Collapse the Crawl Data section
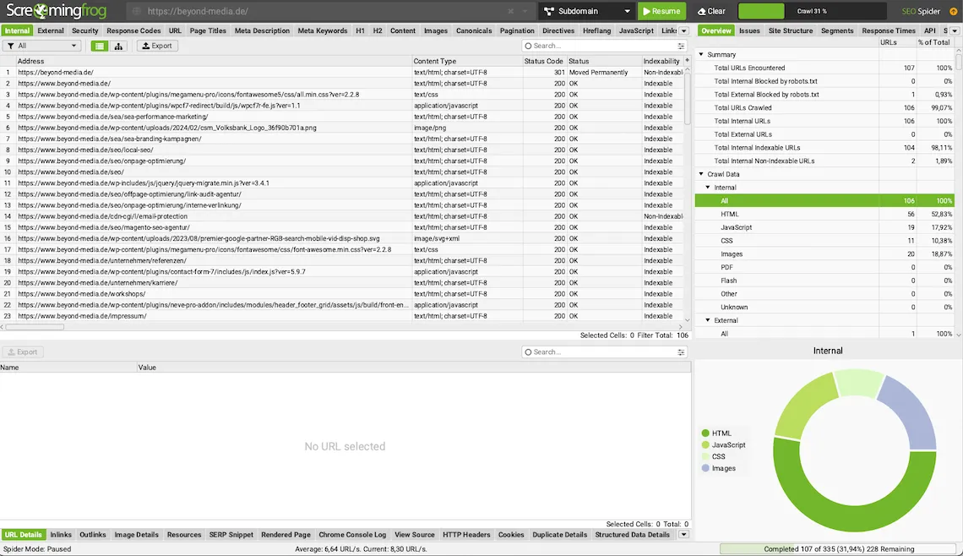The height and width of the screenshot is (556, 963). (x=701, y=174)
